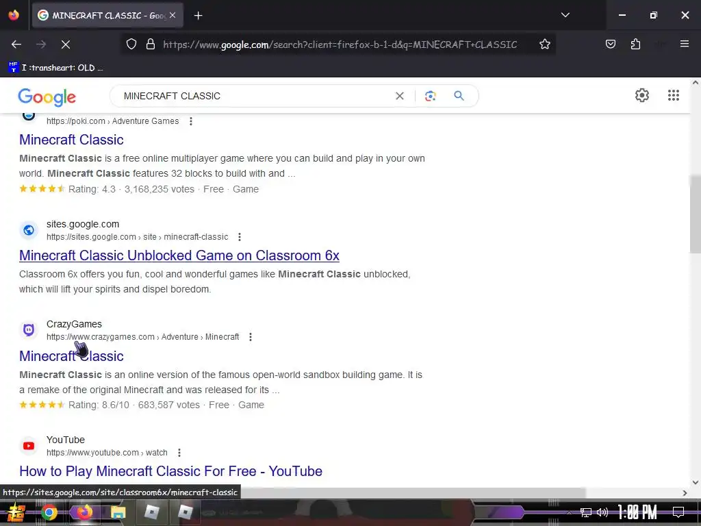Screen dimensions: 701x526
Task: Open more options for YouTube result
Action: (179, 453)
